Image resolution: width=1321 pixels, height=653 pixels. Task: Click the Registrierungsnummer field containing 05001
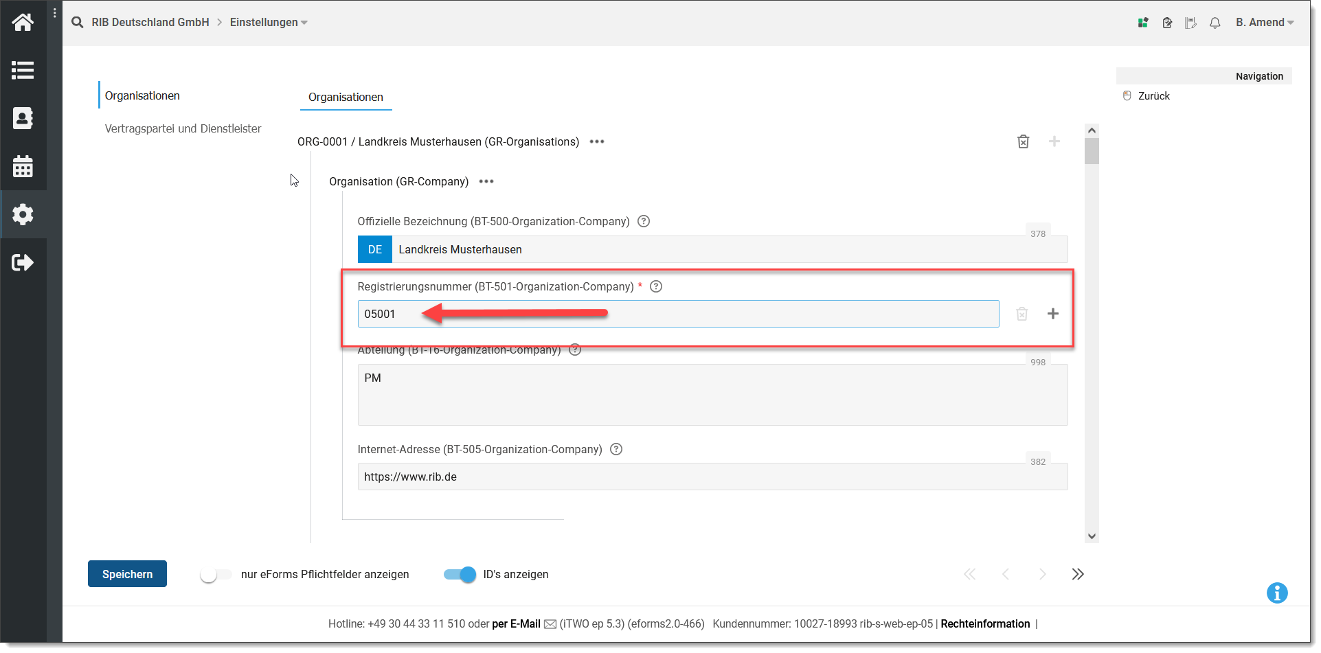tap(678, 314)
